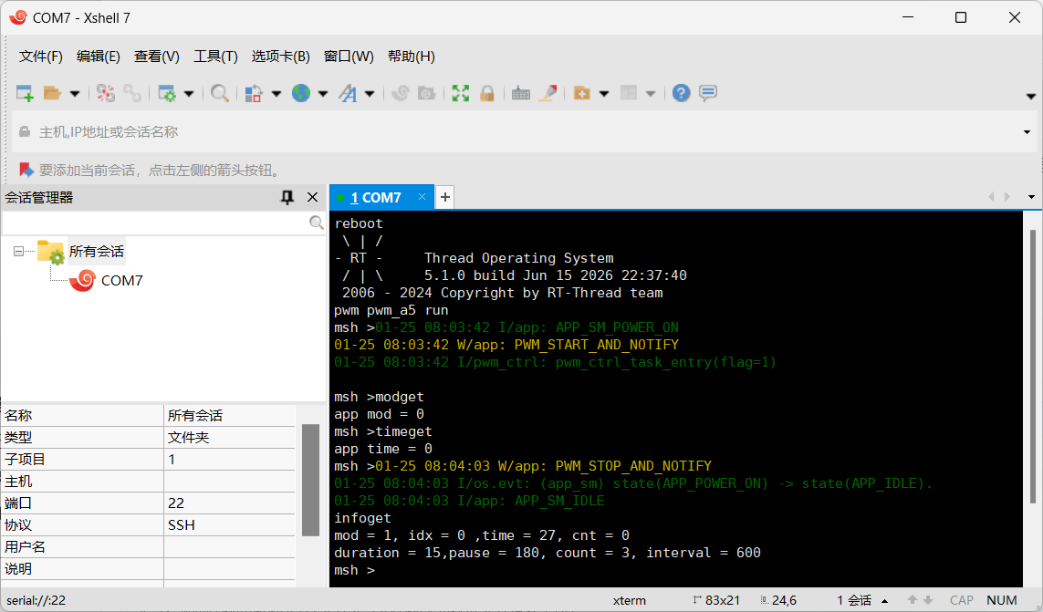1043x612 pixels.
Task: Create a new session with toolbar icon
Action: [x=25, y=93]
